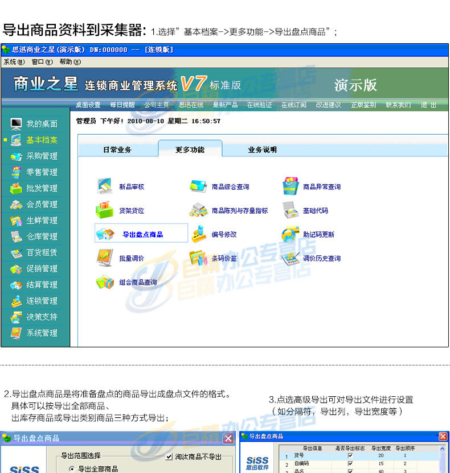
Task: Open the 帮助 menu
Action: (70, 62)
